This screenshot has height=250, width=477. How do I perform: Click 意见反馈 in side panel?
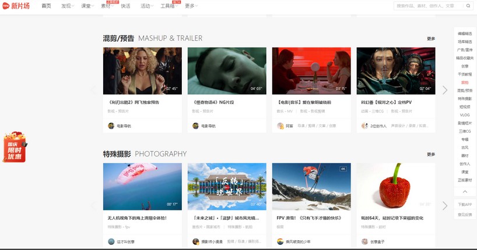[465, 215]
